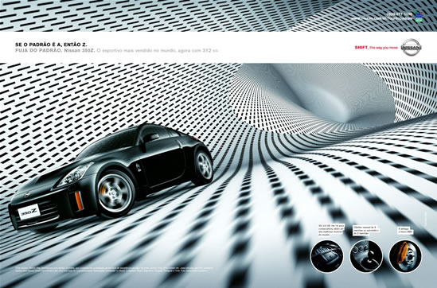Viewport: 437px width, 288px height.
Task: Click the orange side marker light on bumper
Action: coord(79,200)
